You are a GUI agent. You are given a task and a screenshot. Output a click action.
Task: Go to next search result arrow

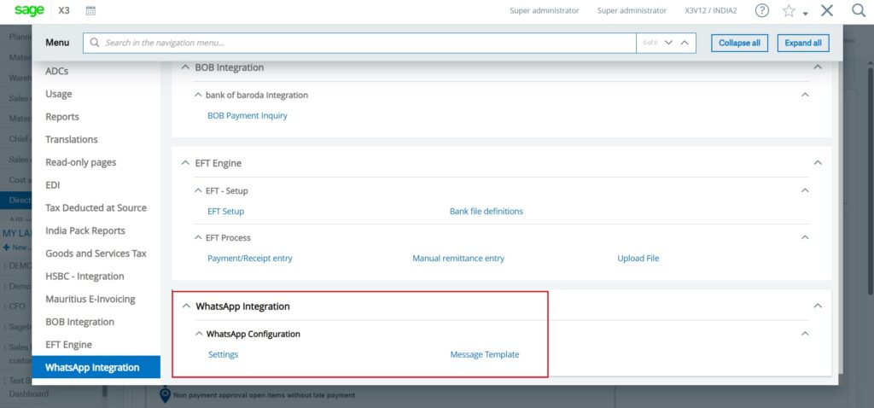(x=668, y=43)
